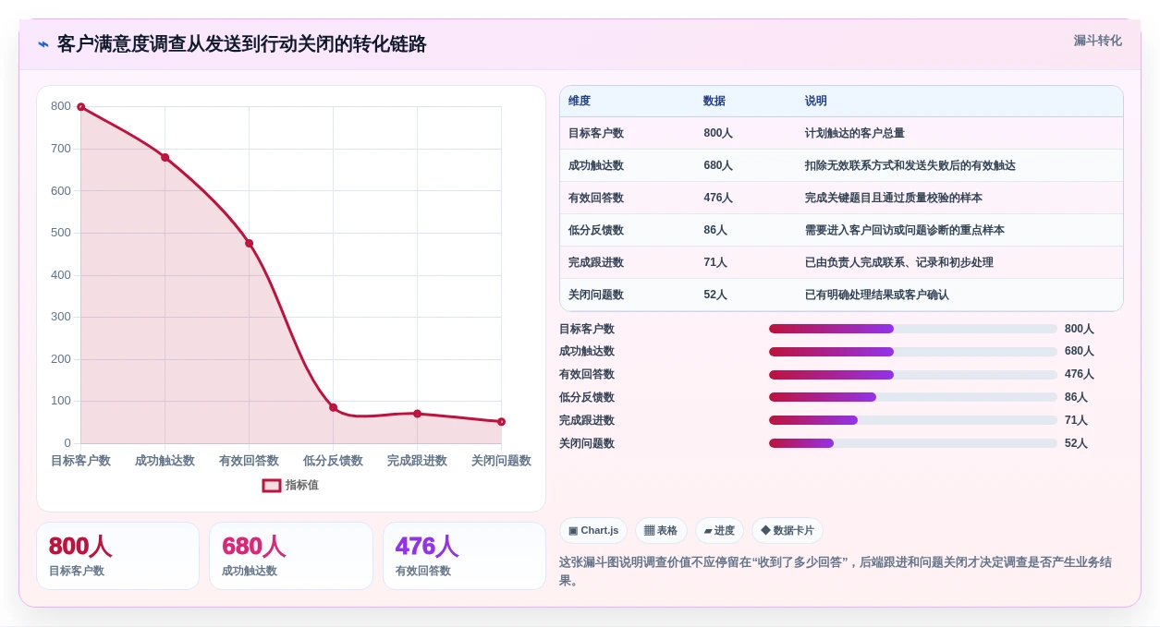The image size is (1160, 627).
Task: Click the 成功触达数 data point on the chart
Action: 165,158
